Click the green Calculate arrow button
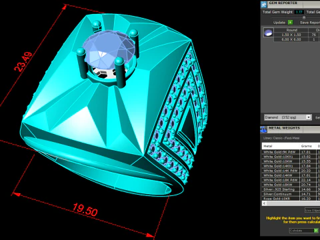The image size is (320, 240). 316,231
